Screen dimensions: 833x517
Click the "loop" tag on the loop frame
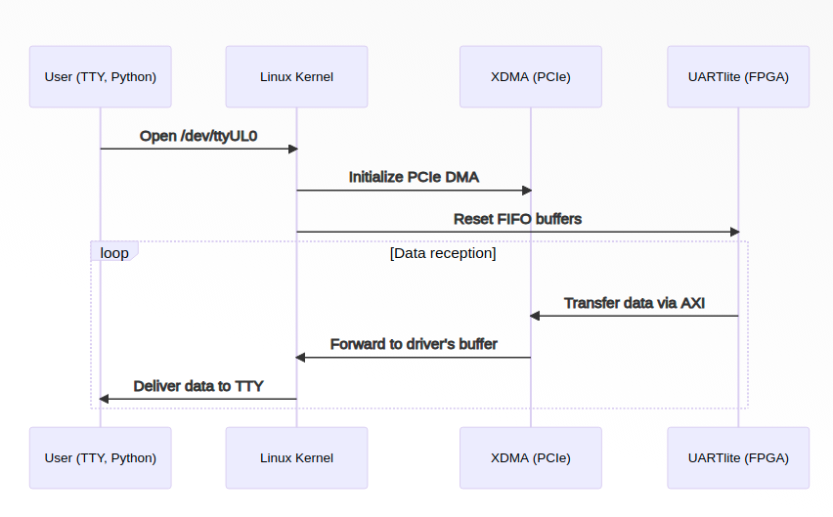(114, 253)
